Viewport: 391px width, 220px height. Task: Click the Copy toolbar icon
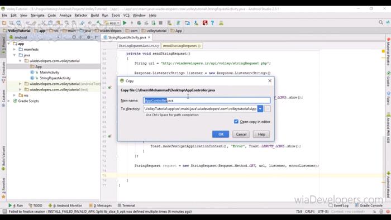pyautogui.click(x=50, y=23)
